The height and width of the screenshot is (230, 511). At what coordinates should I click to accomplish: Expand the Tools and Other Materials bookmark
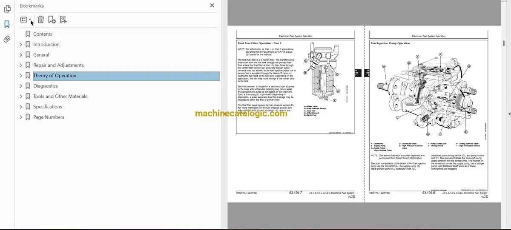(x=21, y=96)
